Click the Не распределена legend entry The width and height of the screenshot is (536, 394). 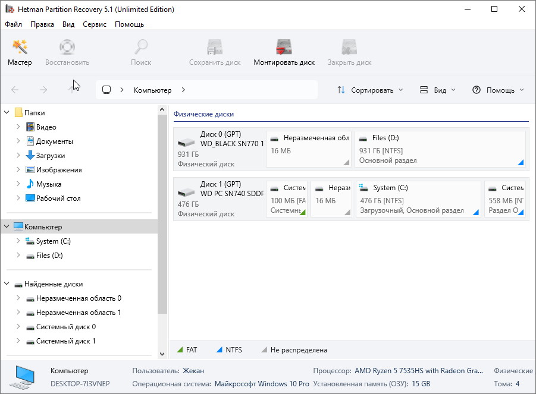pyautogui.click(x=294, y=350)
